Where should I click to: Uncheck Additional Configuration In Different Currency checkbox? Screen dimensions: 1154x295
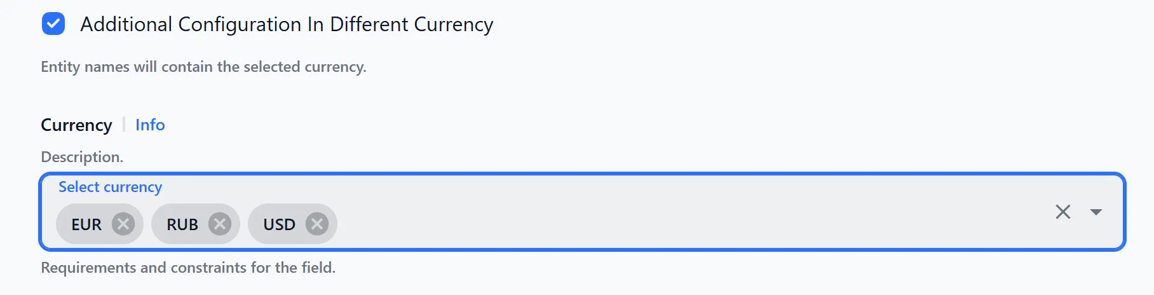(53, 24)
